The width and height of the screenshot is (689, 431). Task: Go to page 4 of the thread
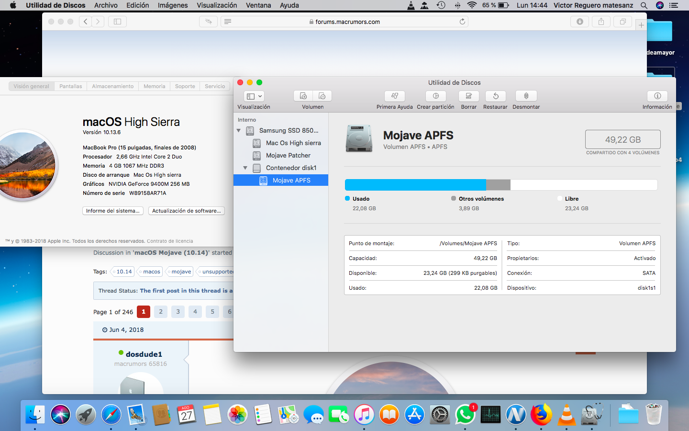tap(195, 312)
